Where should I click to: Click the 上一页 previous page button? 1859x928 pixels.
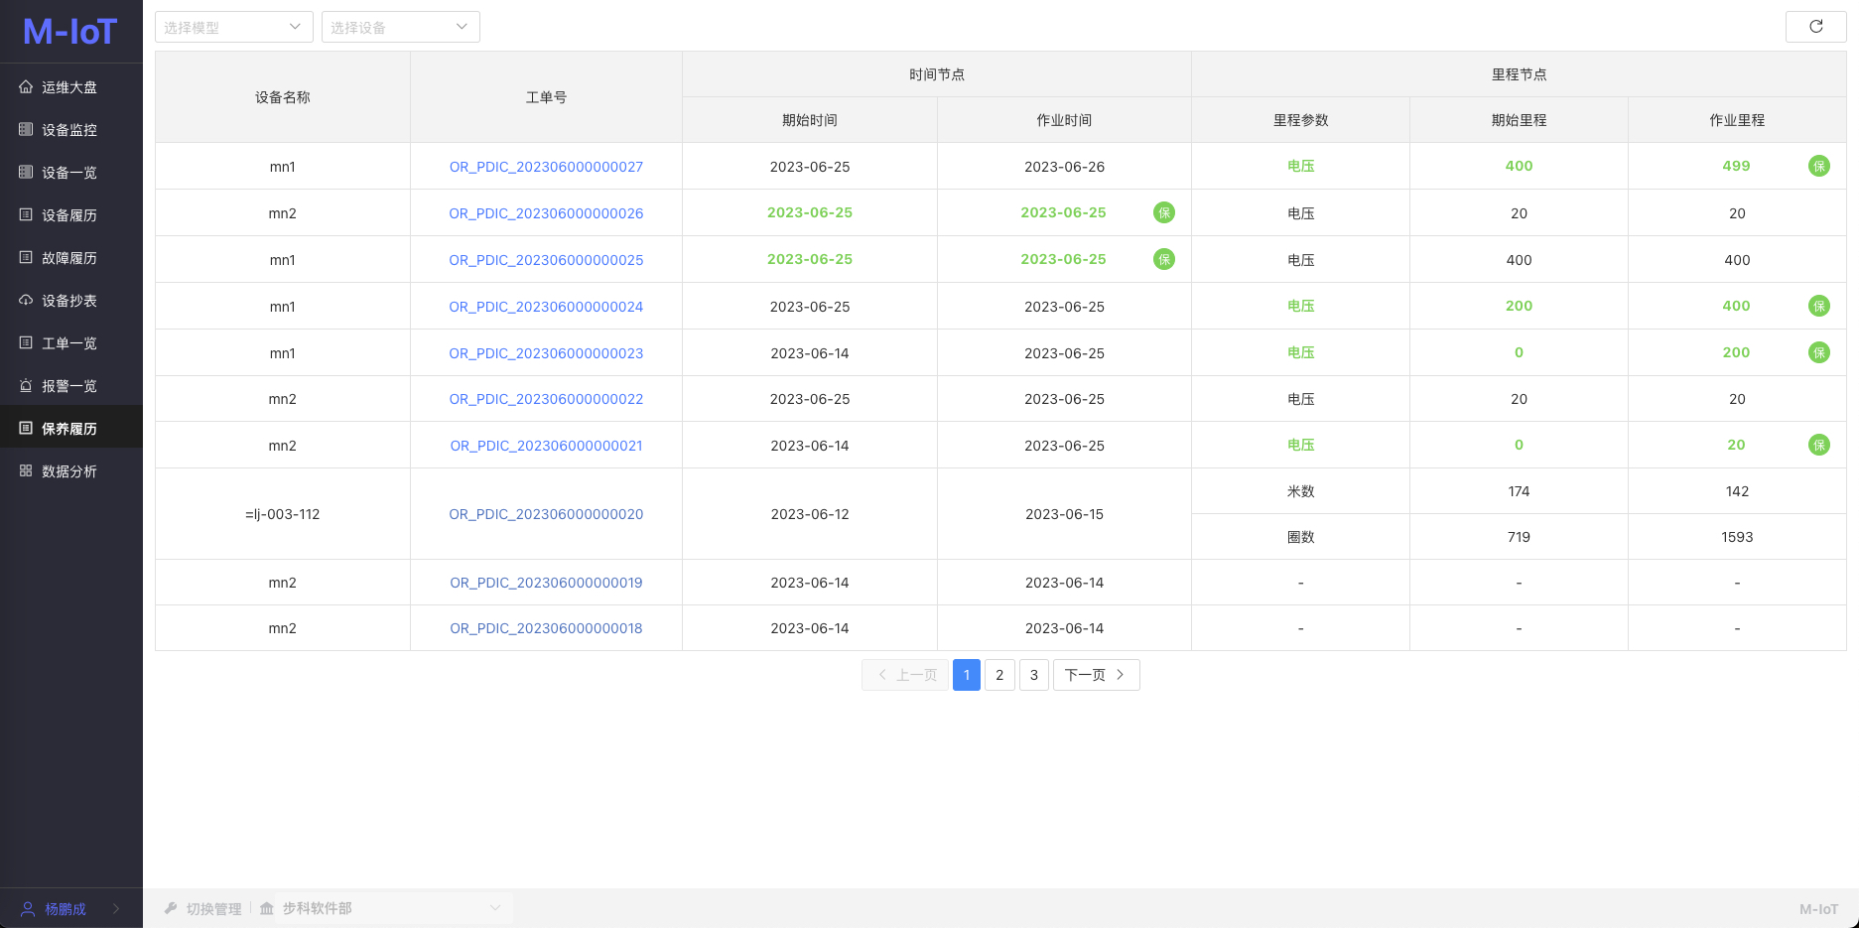905,675
